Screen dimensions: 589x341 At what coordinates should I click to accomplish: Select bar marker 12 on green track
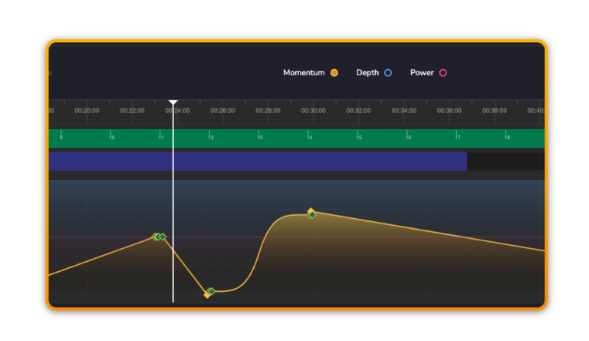(x=211, y=137)
